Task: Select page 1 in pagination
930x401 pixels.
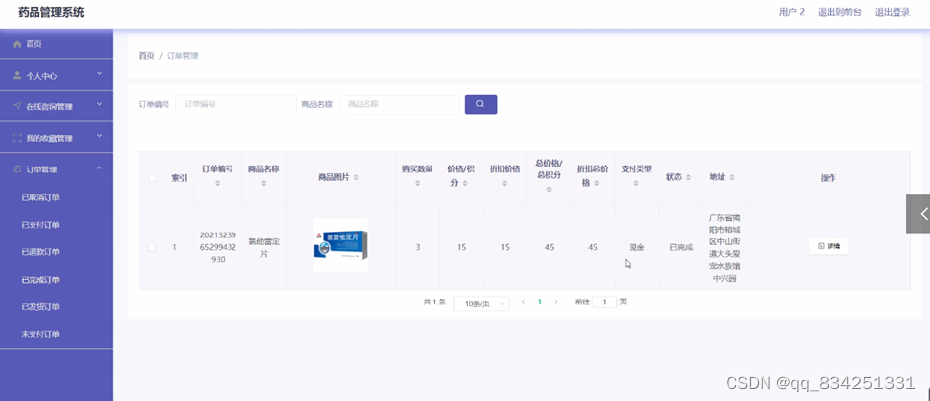Action: coord(539,301)
